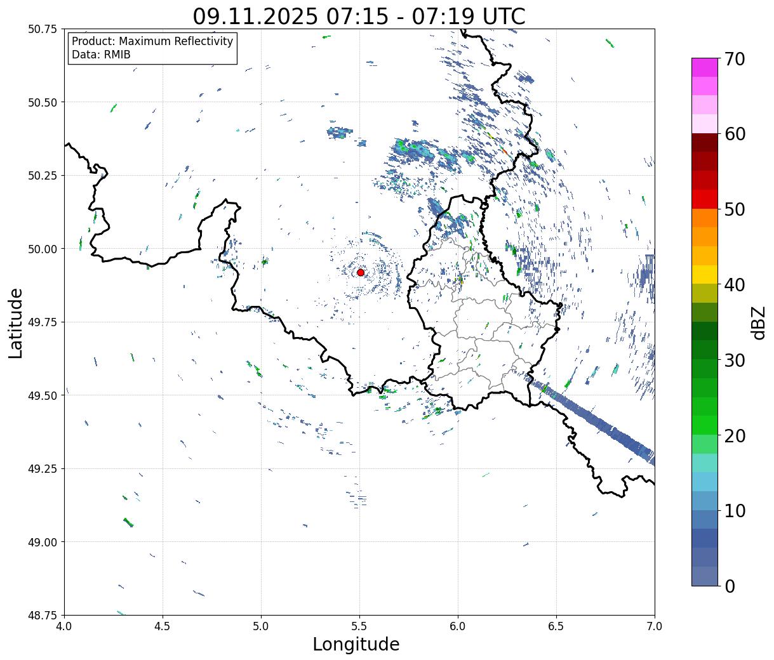Select 'Product: Maximum Reflectivity' legend text

tap(152, 41)
